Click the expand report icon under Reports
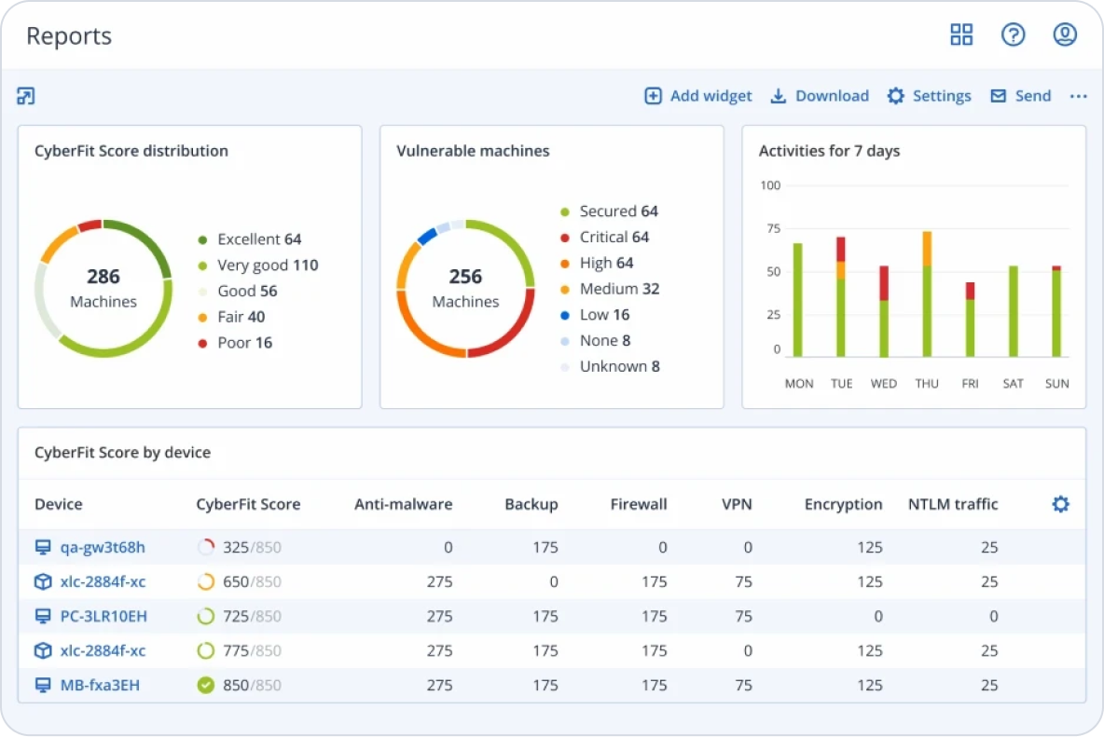 (26, 96)
